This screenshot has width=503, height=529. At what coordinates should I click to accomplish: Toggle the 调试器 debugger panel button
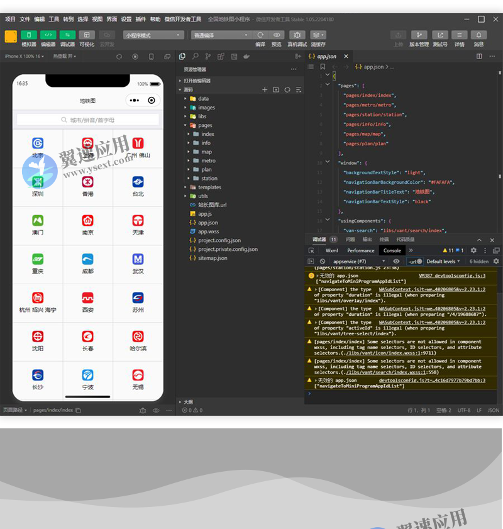67,35
